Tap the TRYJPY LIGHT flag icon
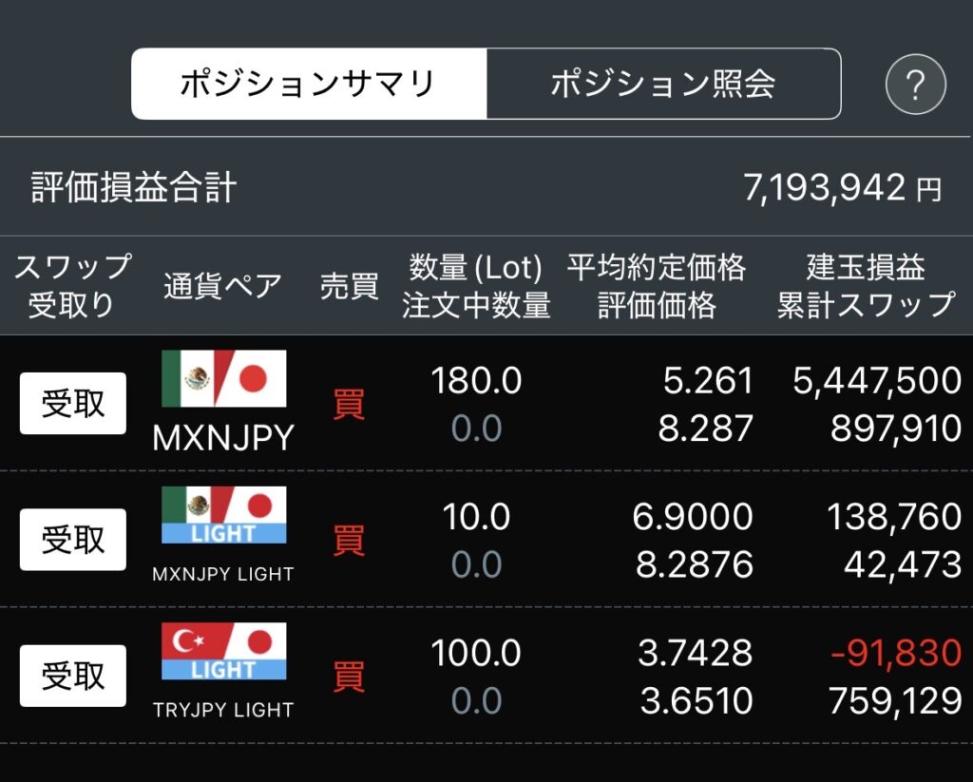This screenshot has height=782, width=973. pyautogui.click(x=223, y=651)
